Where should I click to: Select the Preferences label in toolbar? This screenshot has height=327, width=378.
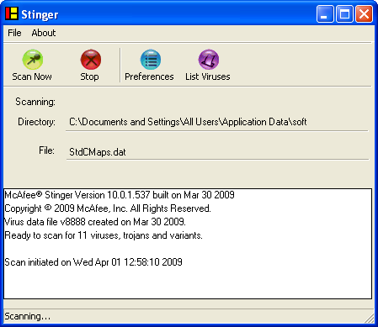149,76
